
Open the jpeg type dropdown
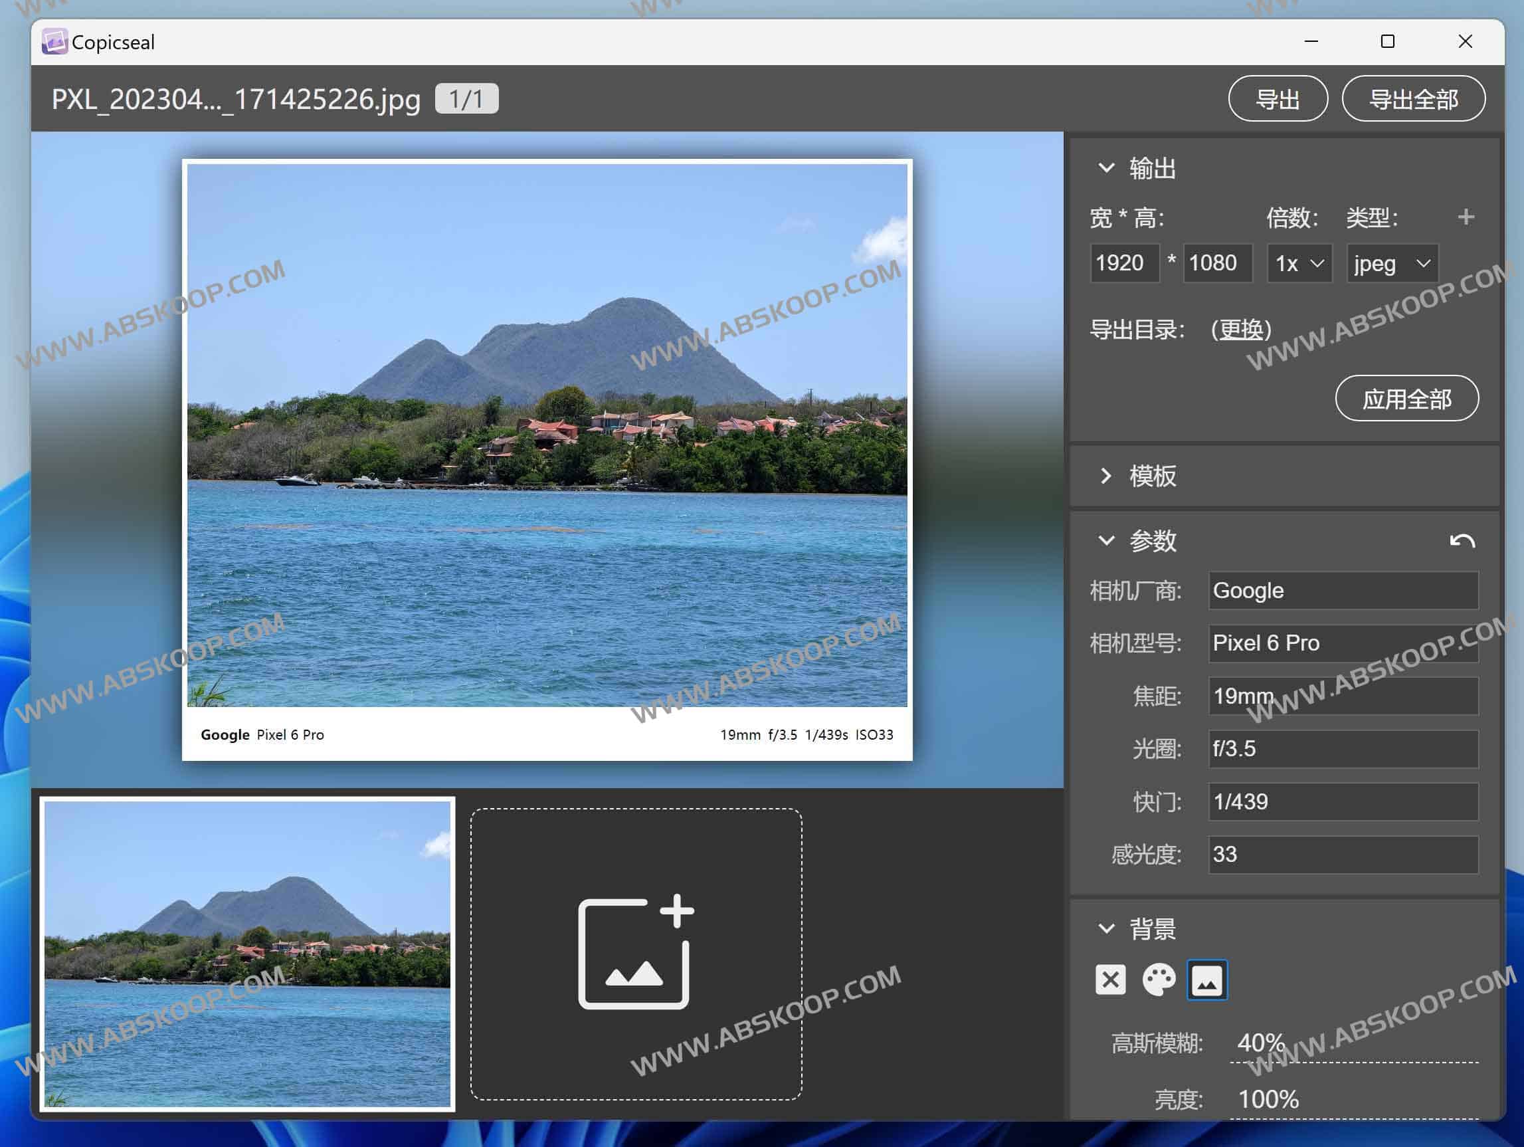pyautogui.click(x=1392, y=263)
